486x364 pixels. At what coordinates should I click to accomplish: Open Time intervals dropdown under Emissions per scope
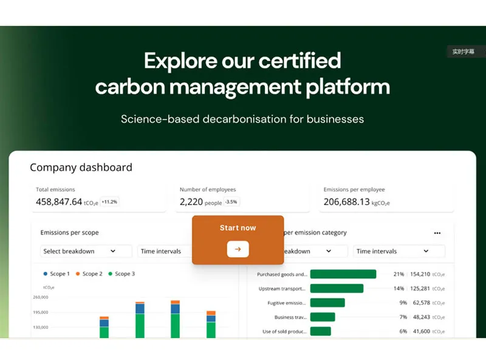165,251
